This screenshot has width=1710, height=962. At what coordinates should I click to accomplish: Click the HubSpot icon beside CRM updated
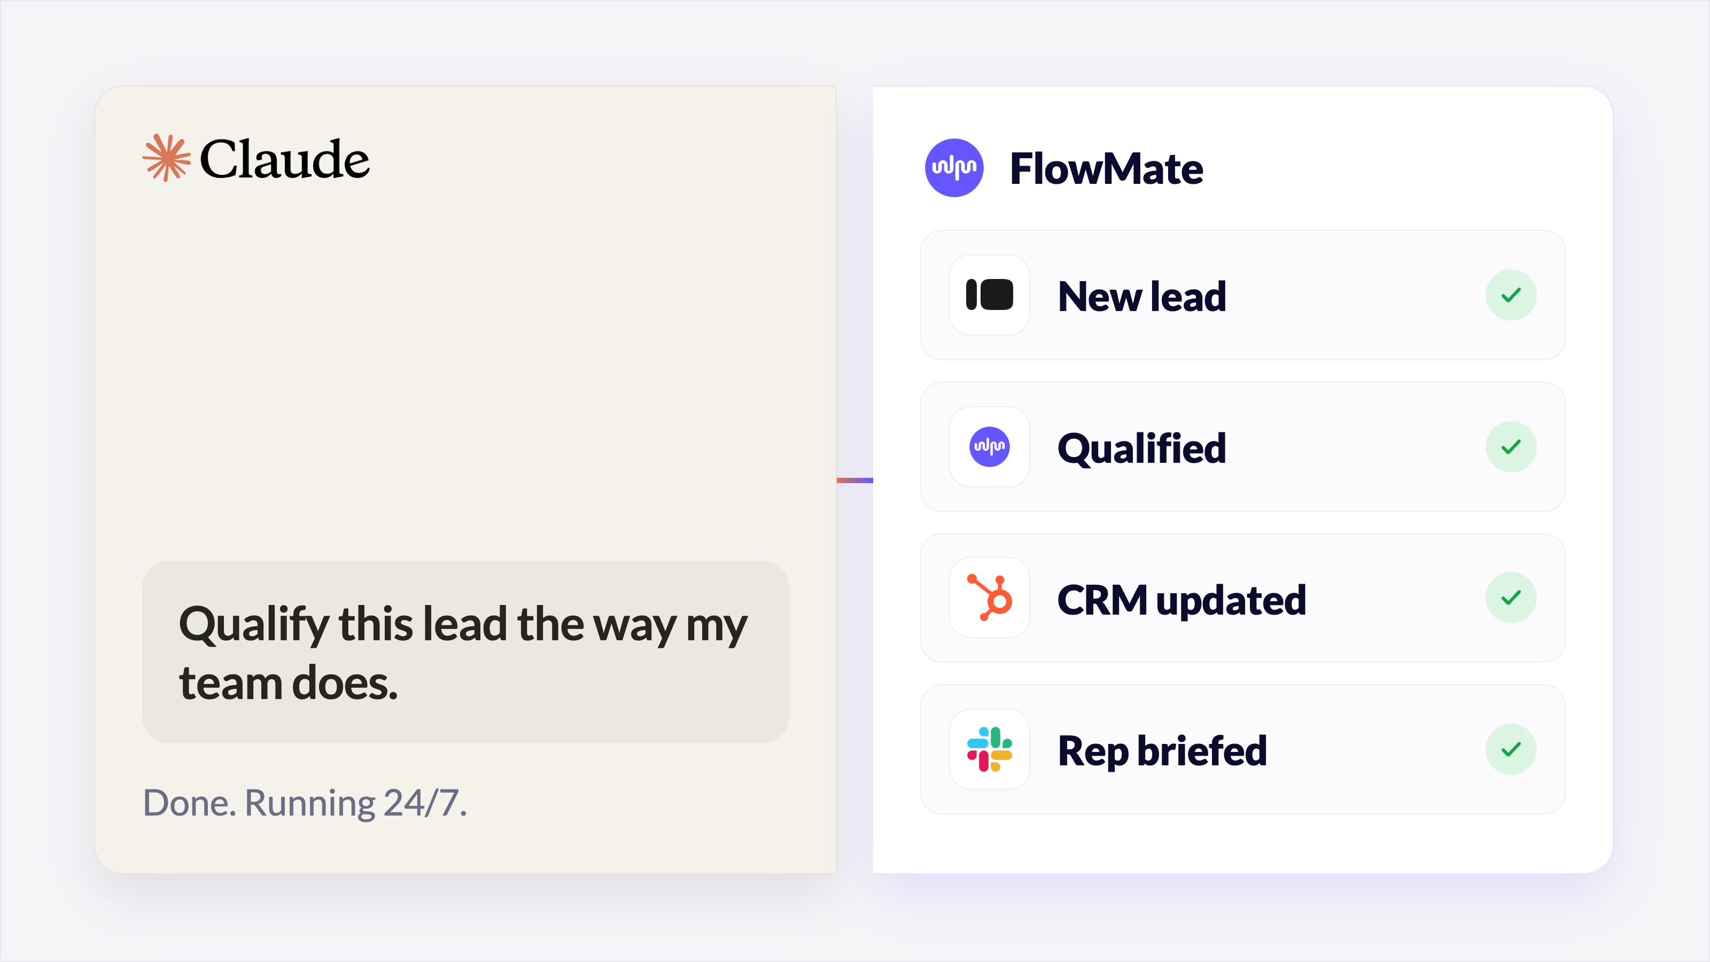tap(989, 598)
